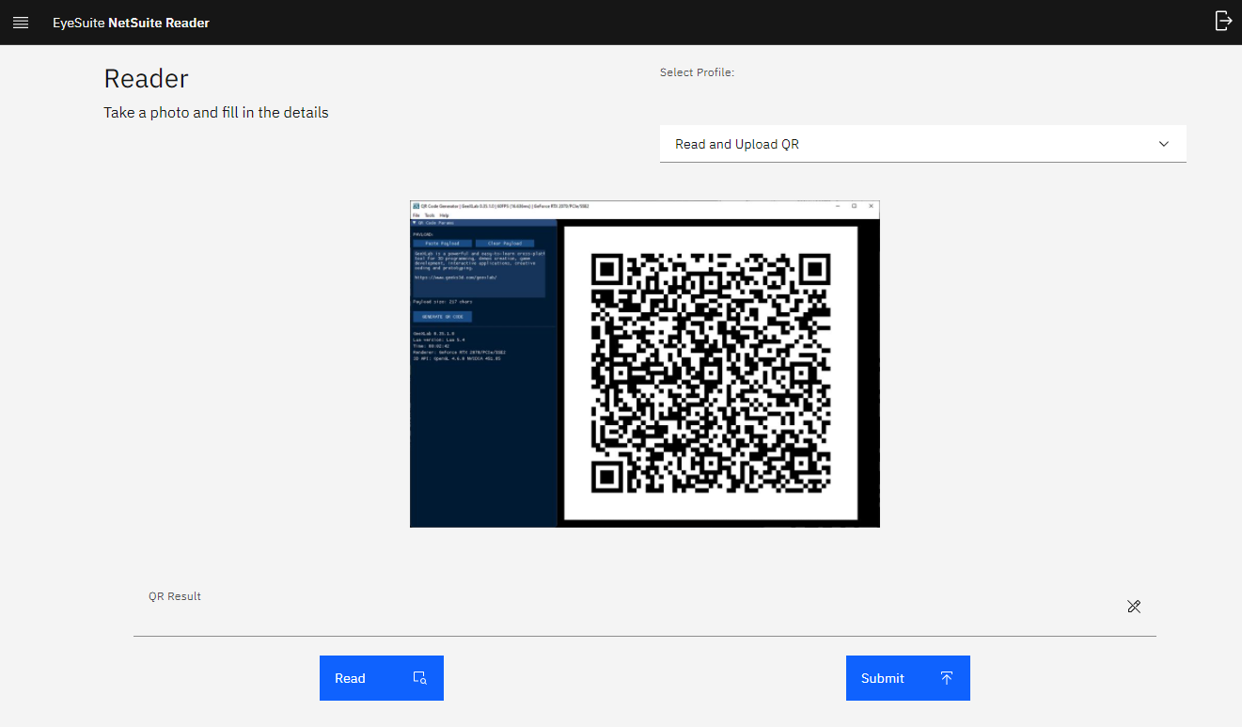
Task: Expand profile list with the chevron arrow
Action: tap(1164, 144)
